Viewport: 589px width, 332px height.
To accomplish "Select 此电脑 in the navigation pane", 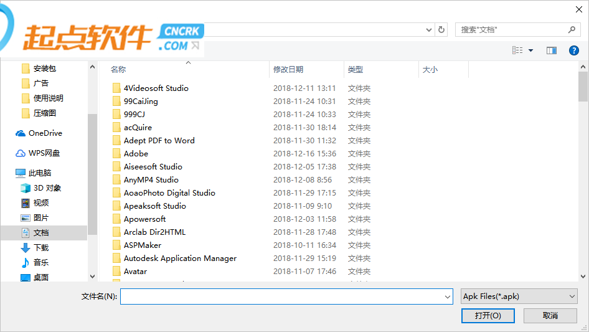I will (33, 173).
